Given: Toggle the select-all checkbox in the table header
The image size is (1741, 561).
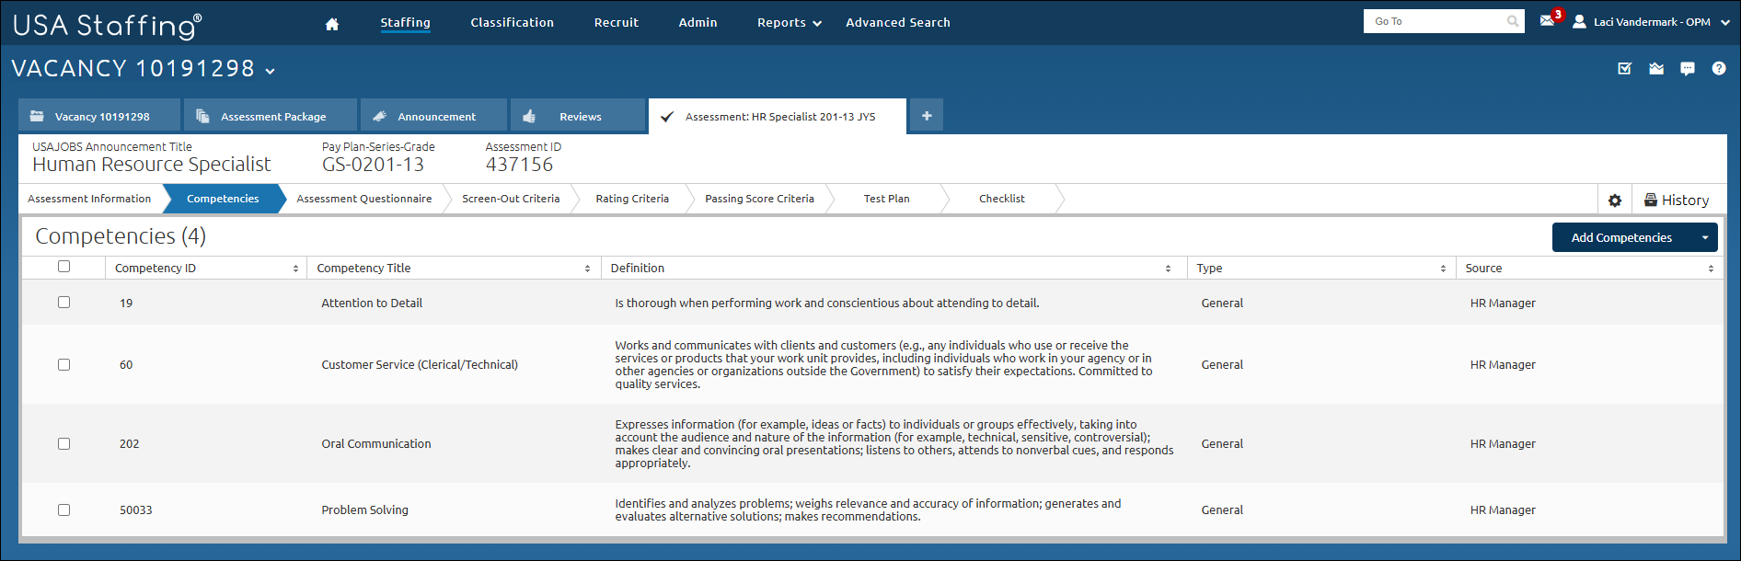Looking at the screenshot, I should pyautogui.click(x=63, y=266).
